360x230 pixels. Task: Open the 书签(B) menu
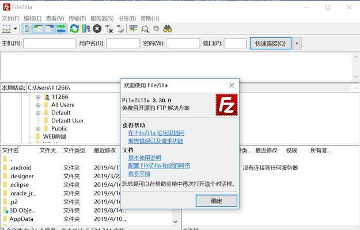(127, 18)
